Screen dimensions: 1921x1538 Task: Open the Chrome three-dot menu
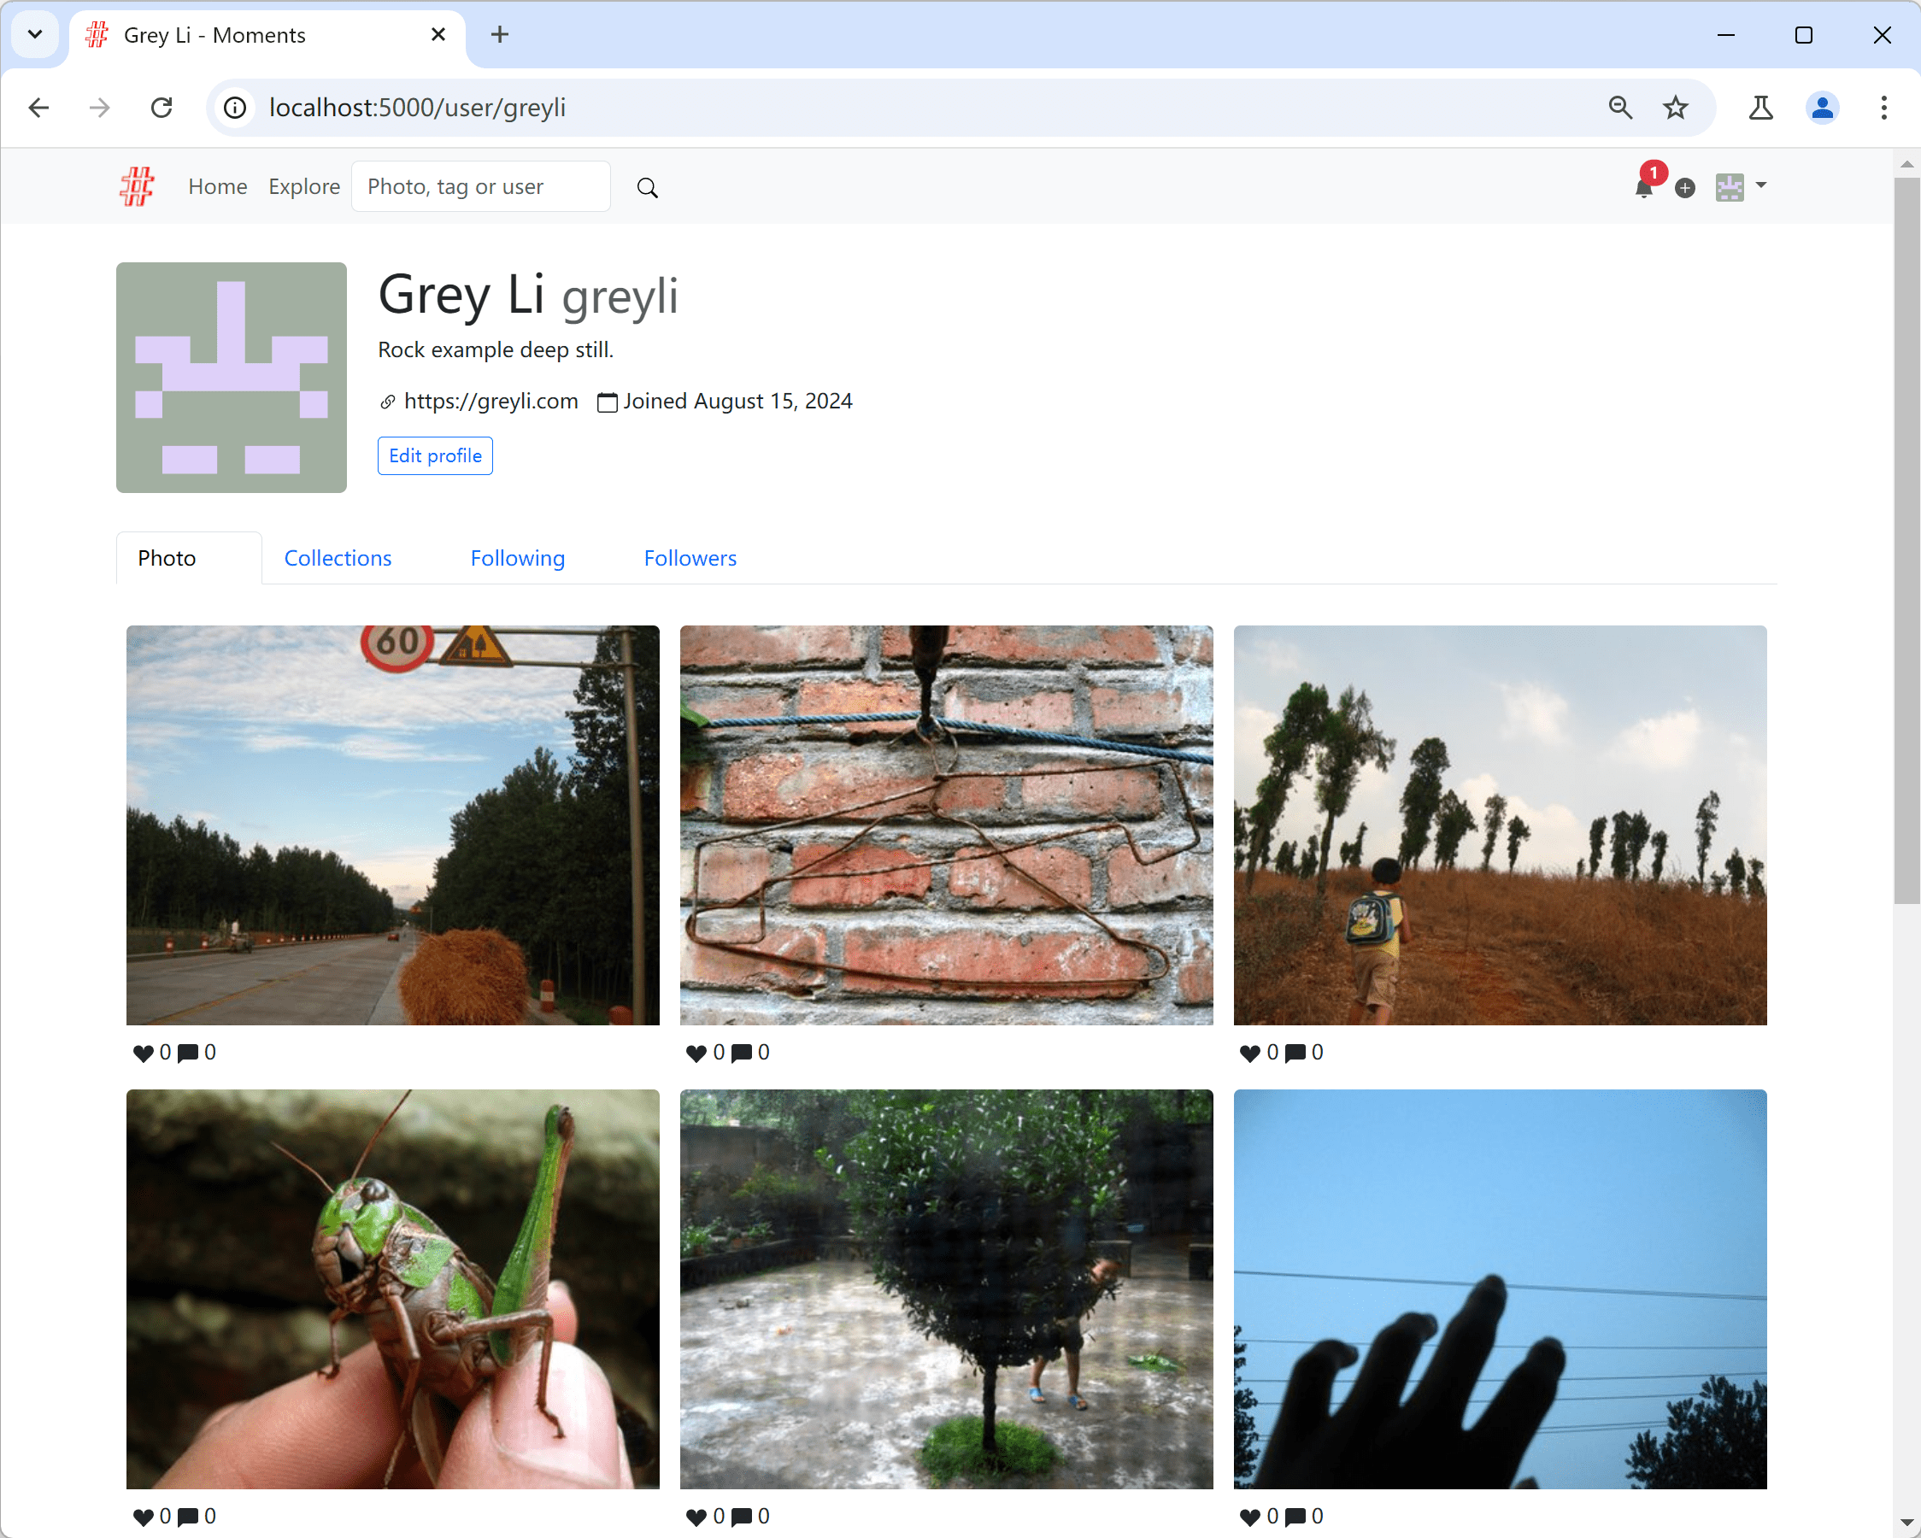click(1883, 108)
